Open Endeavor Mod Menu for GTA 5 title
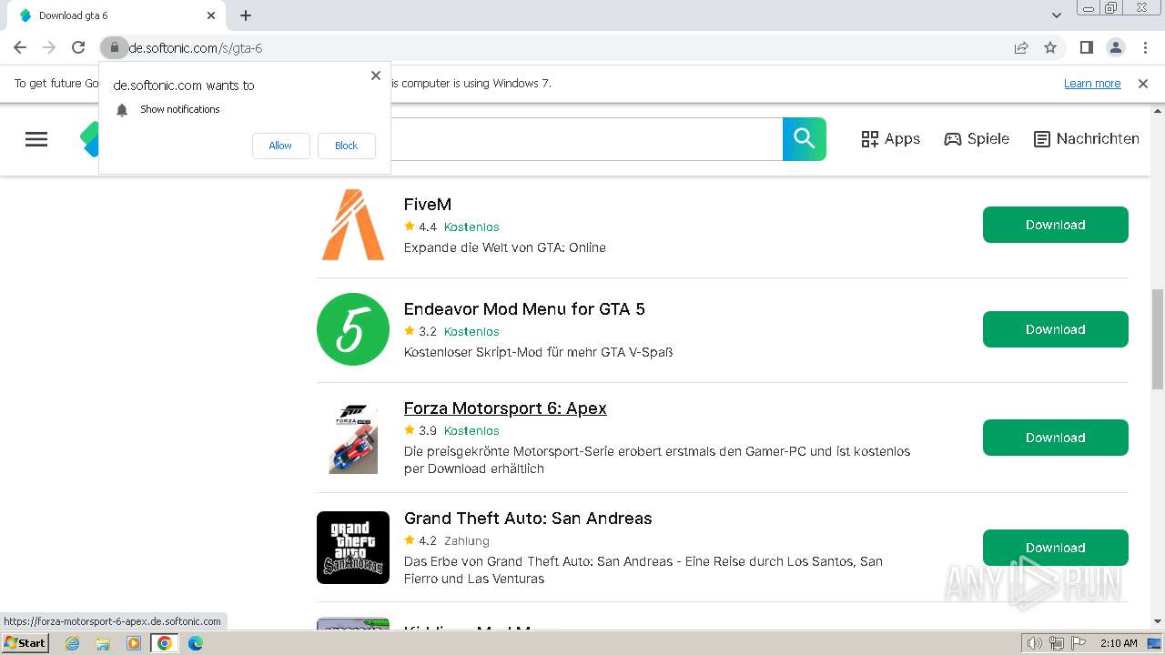Viewport: 1165px width, 655px height. coord(524,309)
